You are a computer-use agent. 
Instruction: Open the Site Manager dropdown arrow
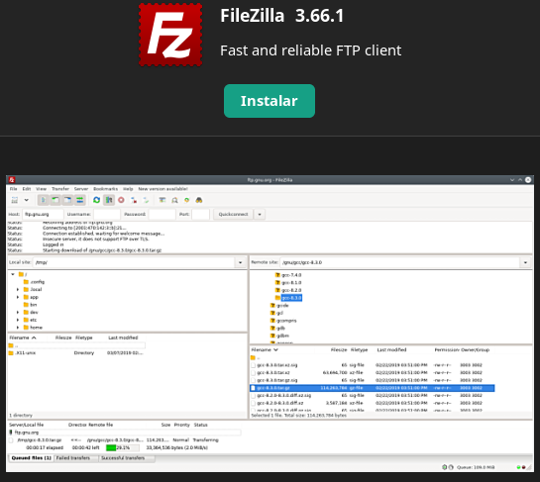[x=26, y=200]
